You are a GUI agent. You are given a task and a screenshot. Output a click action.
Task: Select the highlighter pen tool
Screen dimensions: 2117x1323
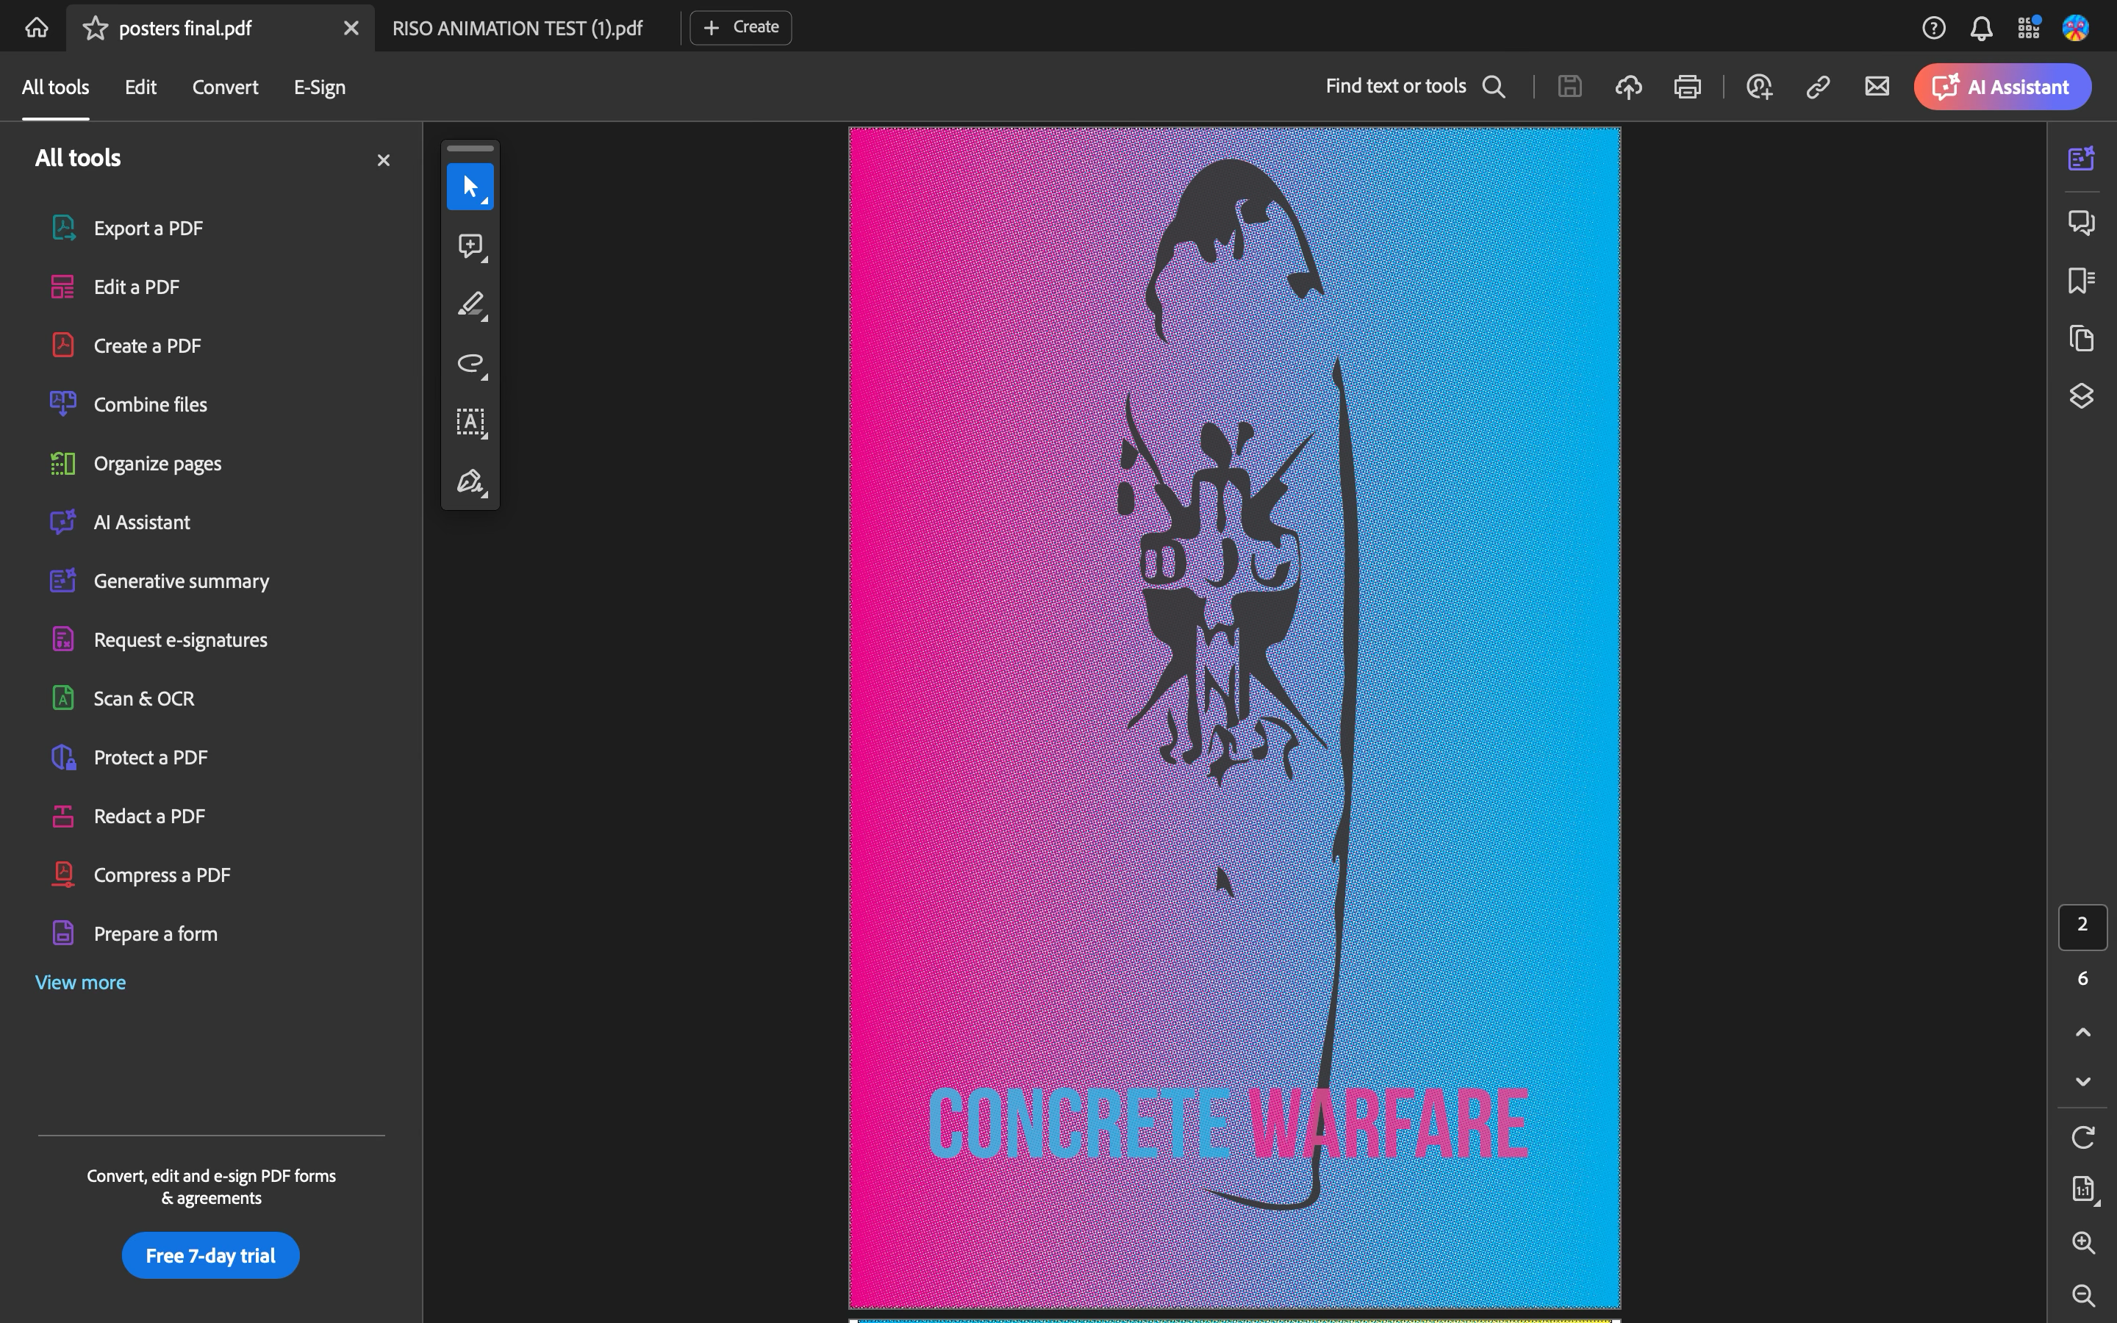pos(470,304)
